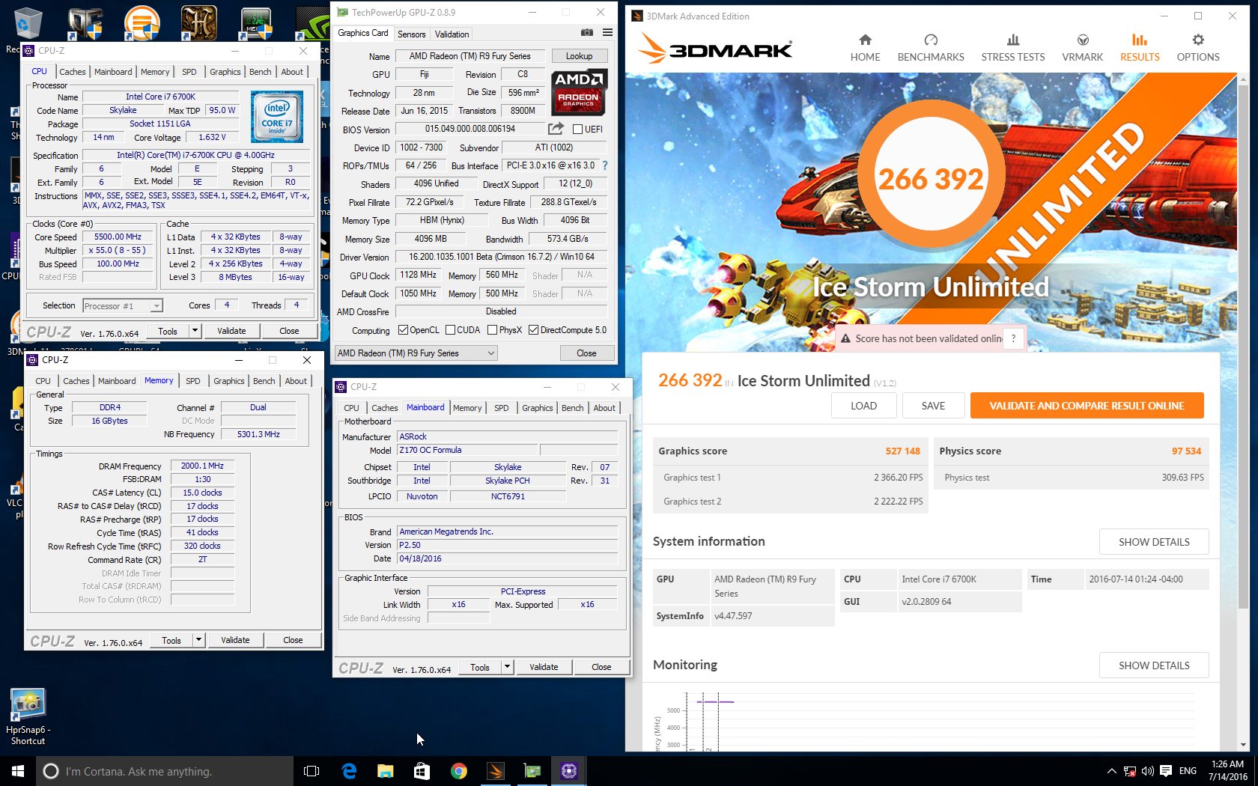
Task: Open the Windows Store taskbar icon
Action: coord(422,771)
